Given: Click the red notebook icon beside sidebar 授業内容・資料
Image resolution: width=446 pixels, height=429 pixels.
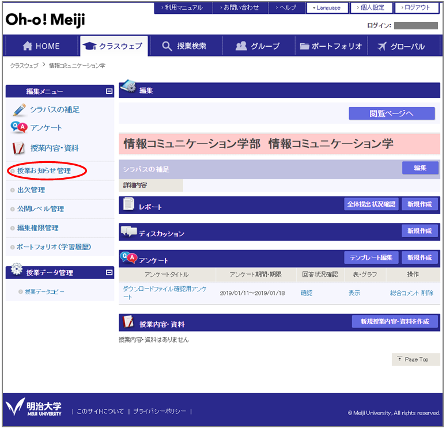Looking at the screenshot, I should coord(18,148).
